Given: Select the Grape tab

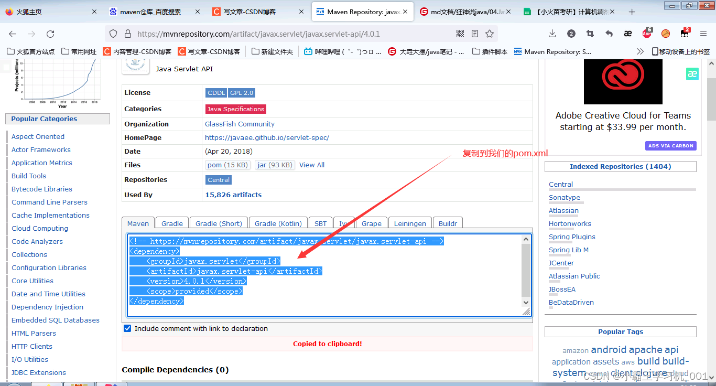Looking at the screenshot, I should coord(372,223).
